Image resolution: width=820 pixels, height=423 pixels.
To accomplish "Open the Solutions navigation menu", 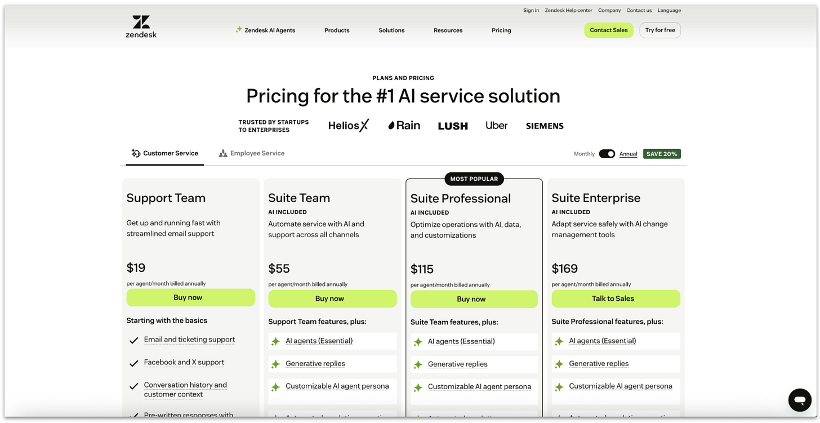I will (x=391, y=30).
